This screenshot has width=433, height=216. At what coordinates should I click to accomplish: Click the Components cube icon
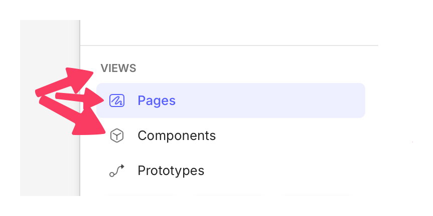point(116,135)
